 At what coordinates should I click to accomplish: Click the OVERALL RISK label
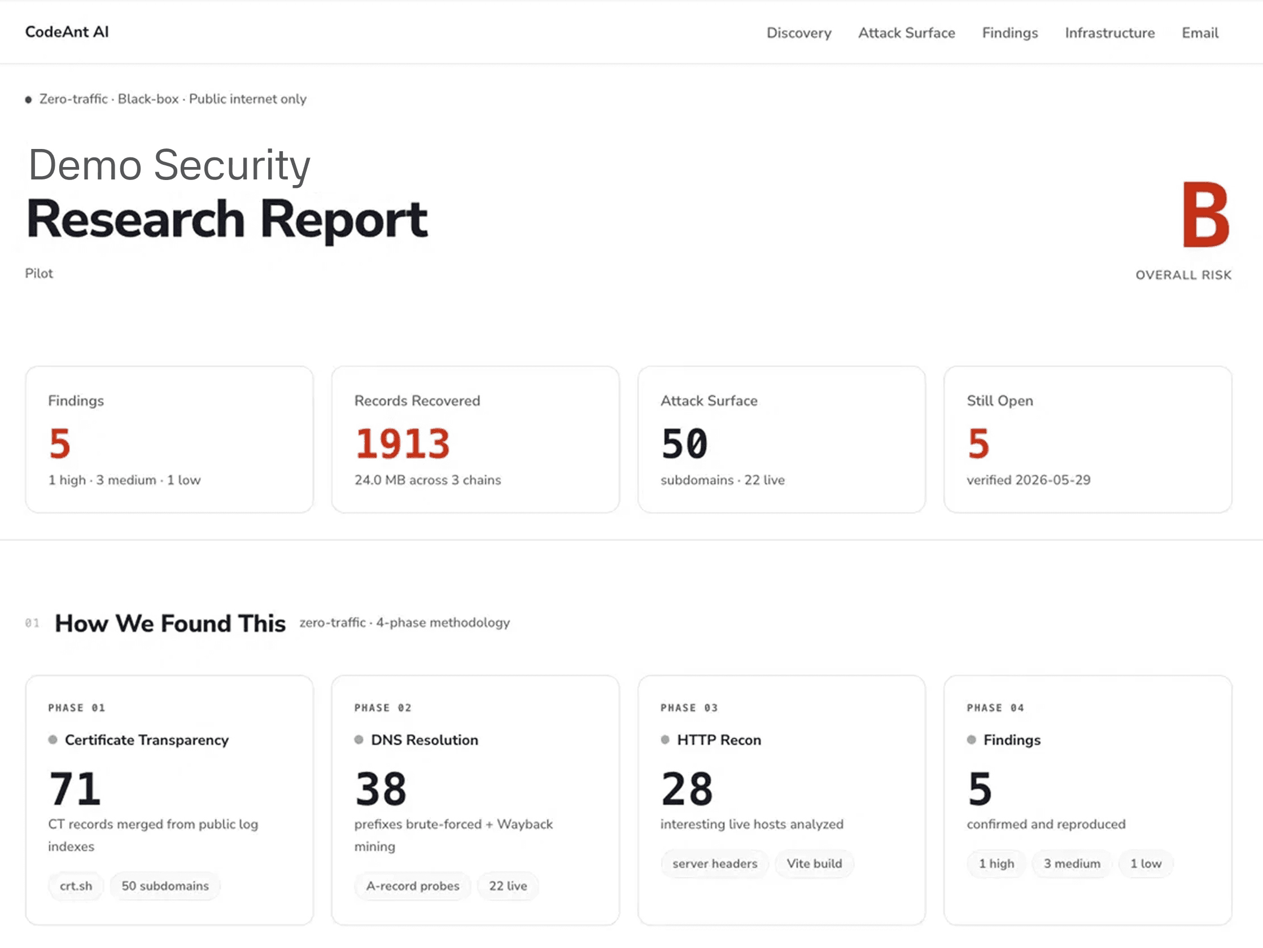(x=1183, y=275)
